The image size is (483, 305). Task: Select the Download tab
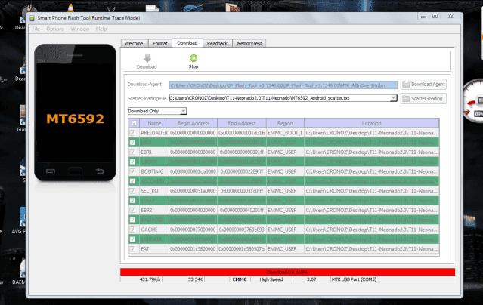click(x=187, y=43)
